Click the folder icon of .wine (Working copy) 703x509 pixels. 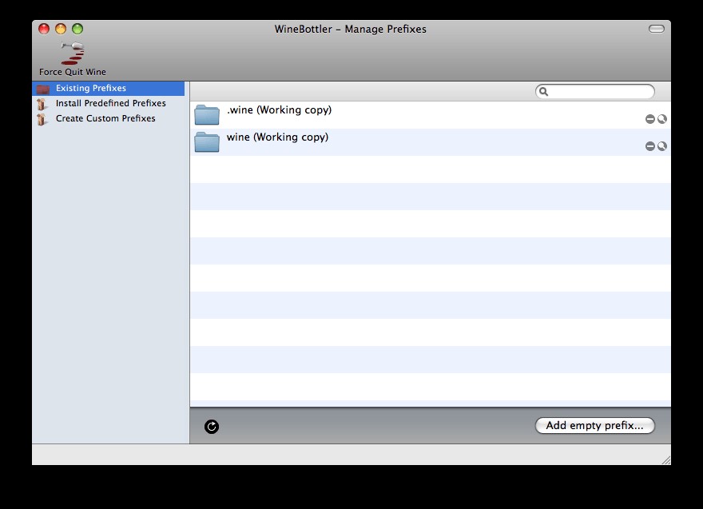(207, 115)
